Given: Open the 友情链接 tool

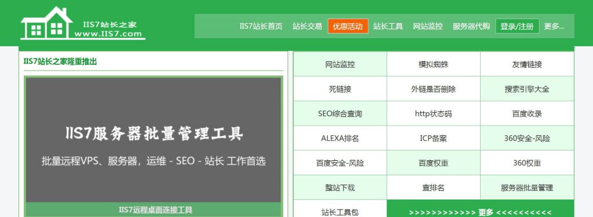Looking at the screenshot, I should click(x=527, y=64).
